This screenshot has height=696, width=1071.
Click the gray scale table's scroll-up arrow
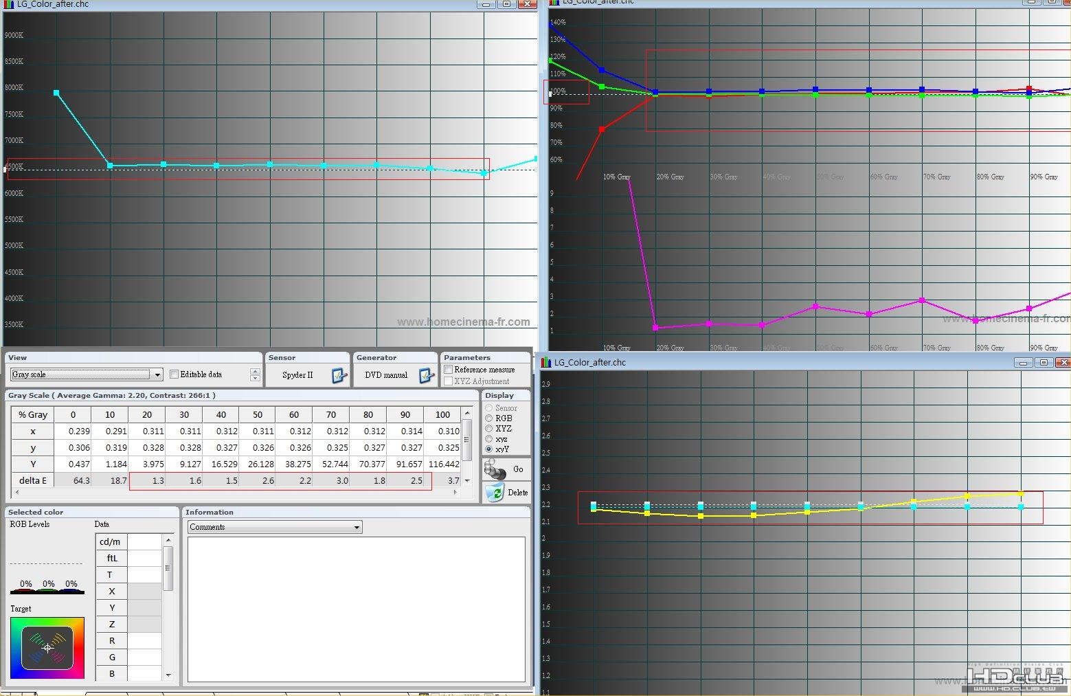(468, 413)
